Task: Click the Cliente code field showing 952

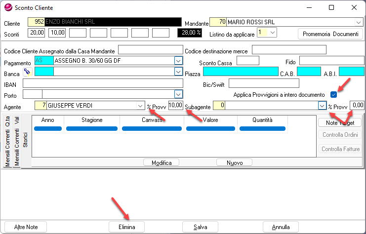Action: (36, 22)
